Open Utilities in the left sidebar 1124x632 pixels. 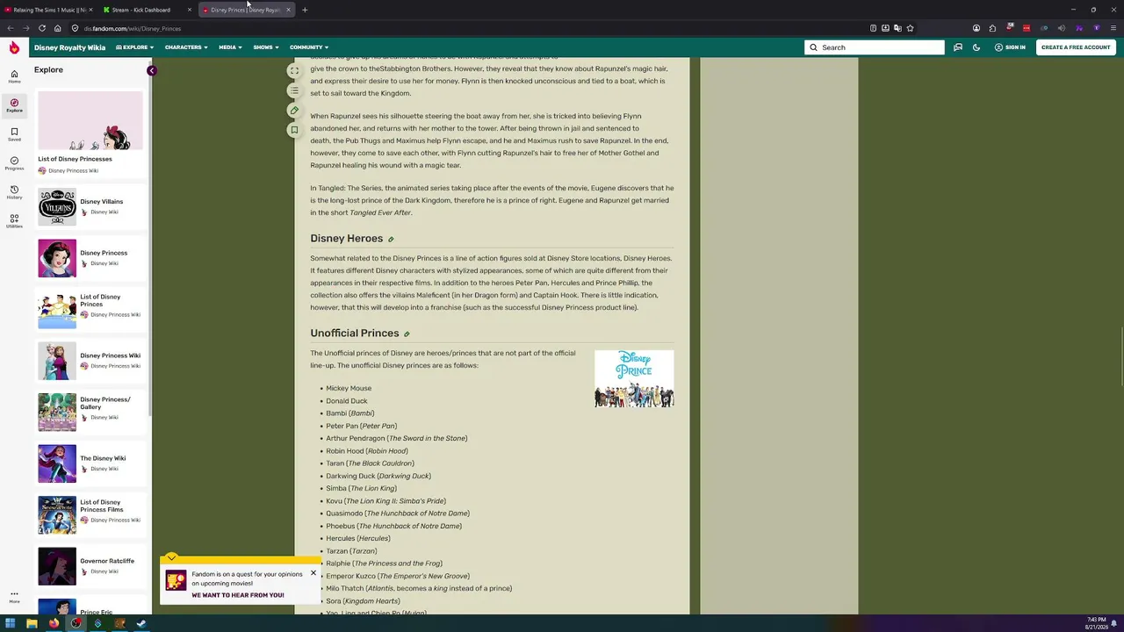pyautogui.click(x=14, y=221)
